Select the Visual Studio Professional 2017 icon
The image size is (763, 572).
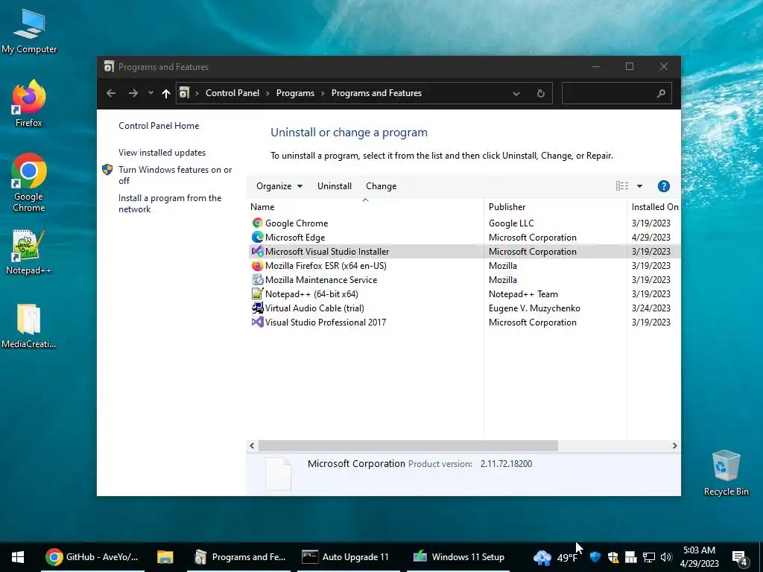pos(257,322)
